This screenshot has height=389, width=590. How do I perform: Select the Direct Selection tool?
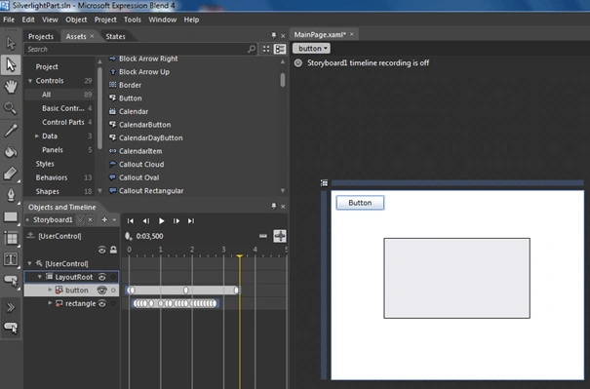(11, 64)
